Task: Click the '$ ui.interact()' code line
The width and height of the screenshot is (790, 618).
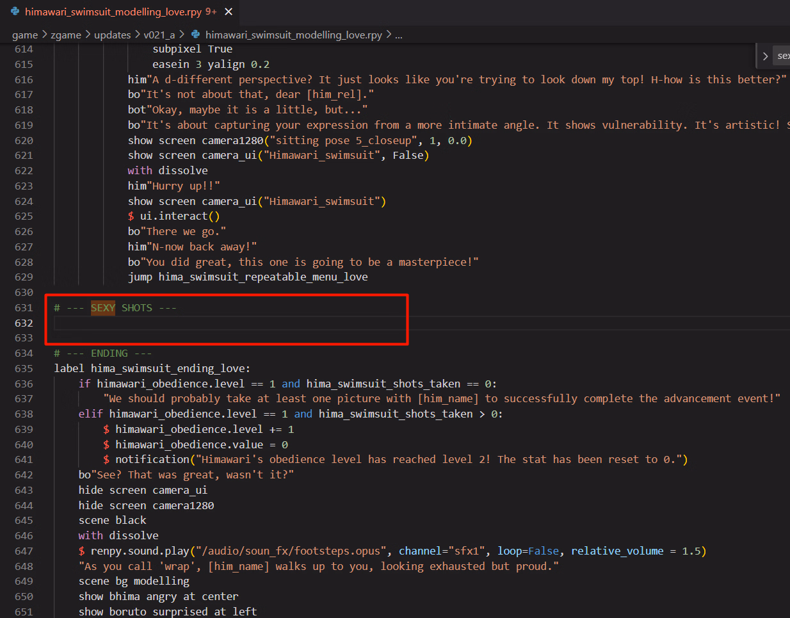Action: coord(174,216)
